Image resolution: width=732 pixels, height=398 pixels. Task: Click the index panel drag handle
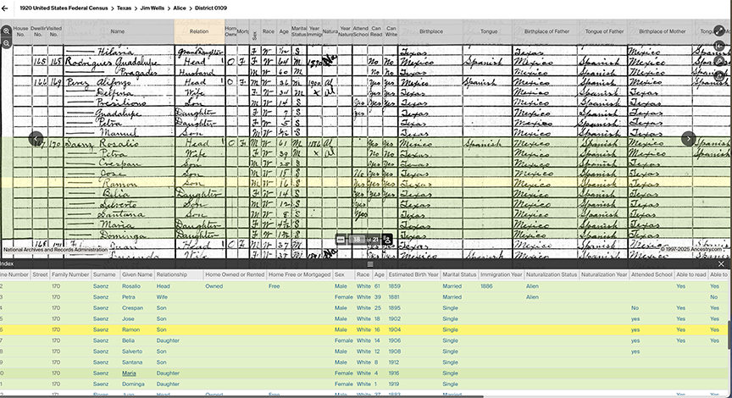click(369, 264)
